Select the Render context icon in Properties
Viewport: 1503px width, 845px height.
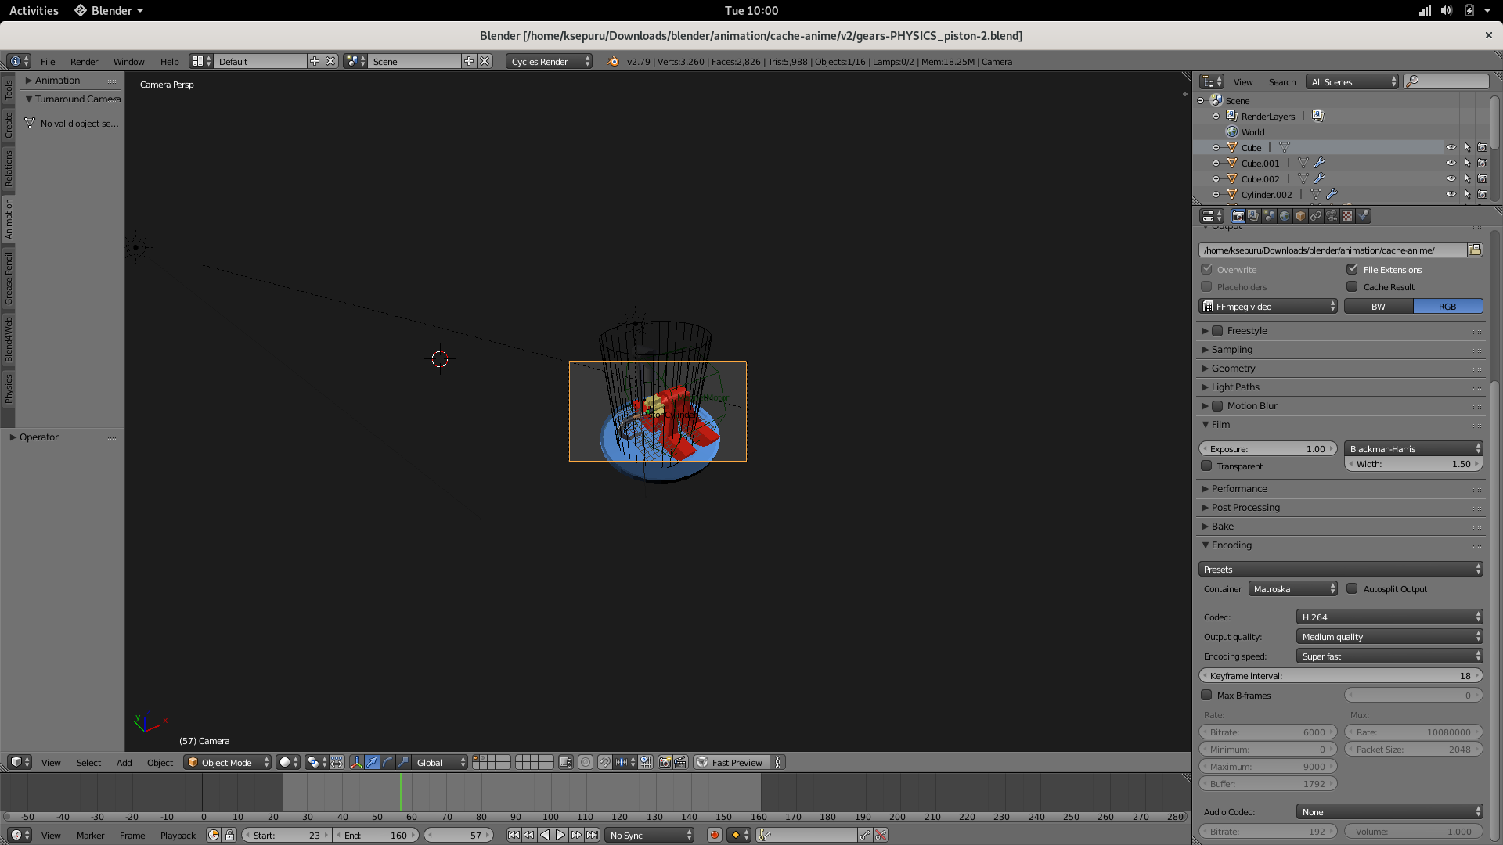[1238, 216]
